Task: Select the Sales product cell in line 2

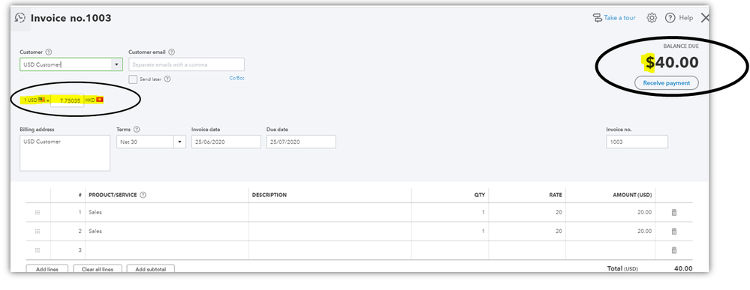Action: (167, 232)
